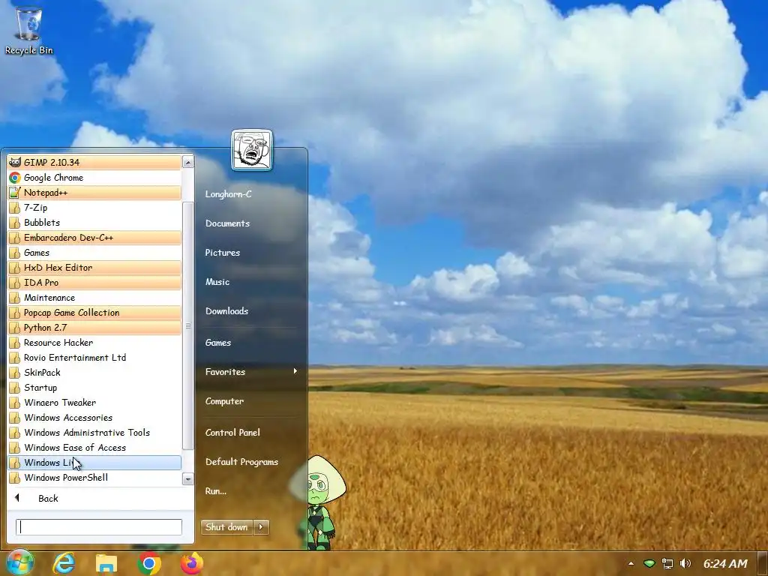The image size is (768, 576).
Task: Open File Explorer from the taskbar
Action: tap(106, 564)
